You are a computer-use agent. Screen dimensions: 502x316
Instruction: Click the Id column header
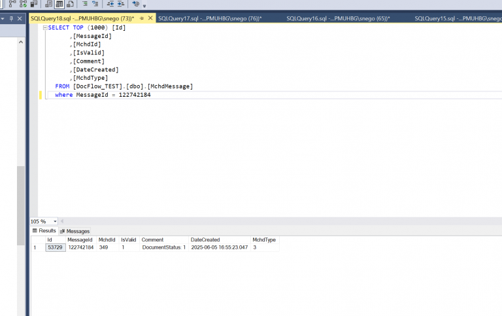(x=56, y=239)
